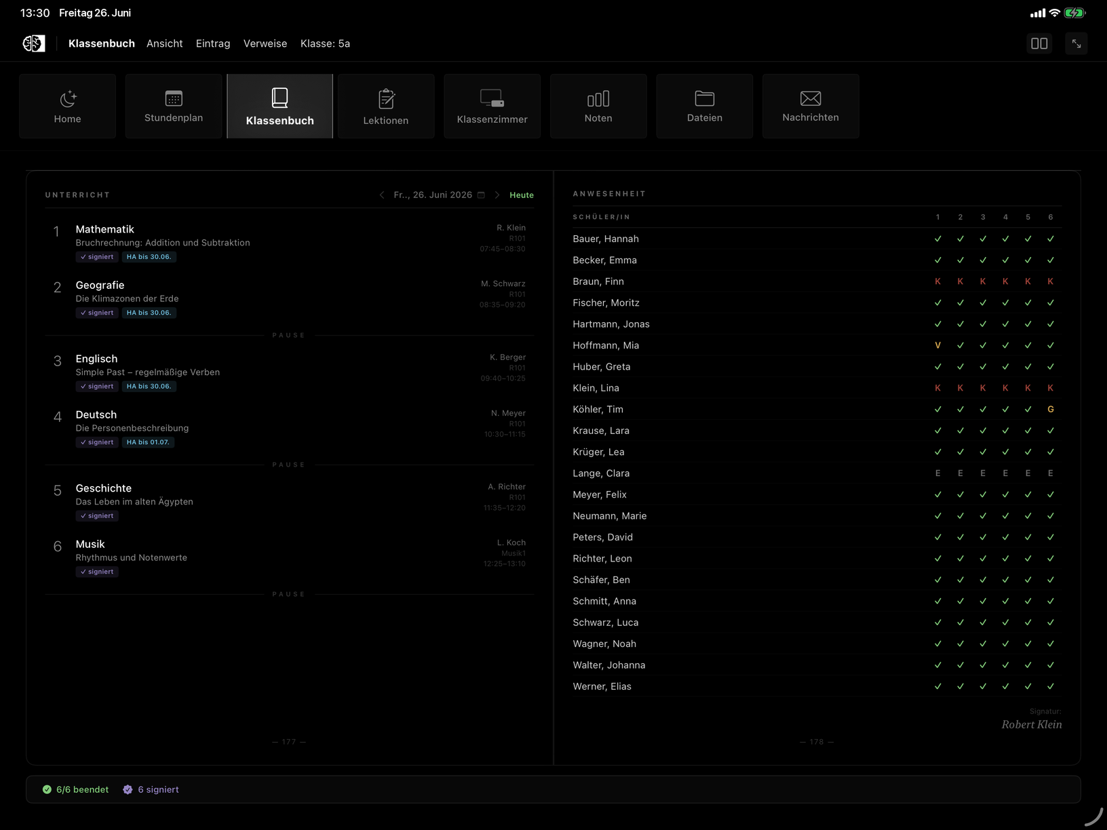
Task: Open the Klassenzimmer screen tile
Action: [492, 106]
